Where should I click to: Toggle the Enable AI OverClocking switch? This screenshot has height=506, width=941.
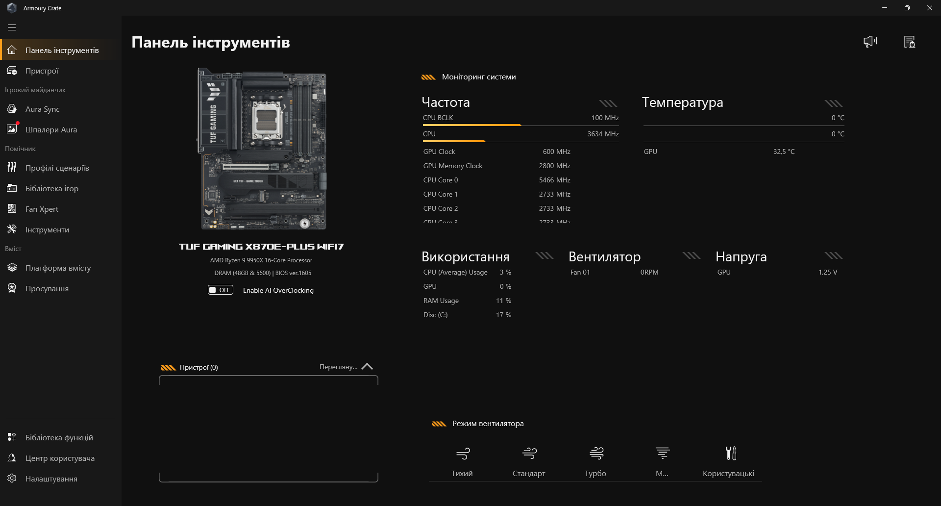[220, 290]
